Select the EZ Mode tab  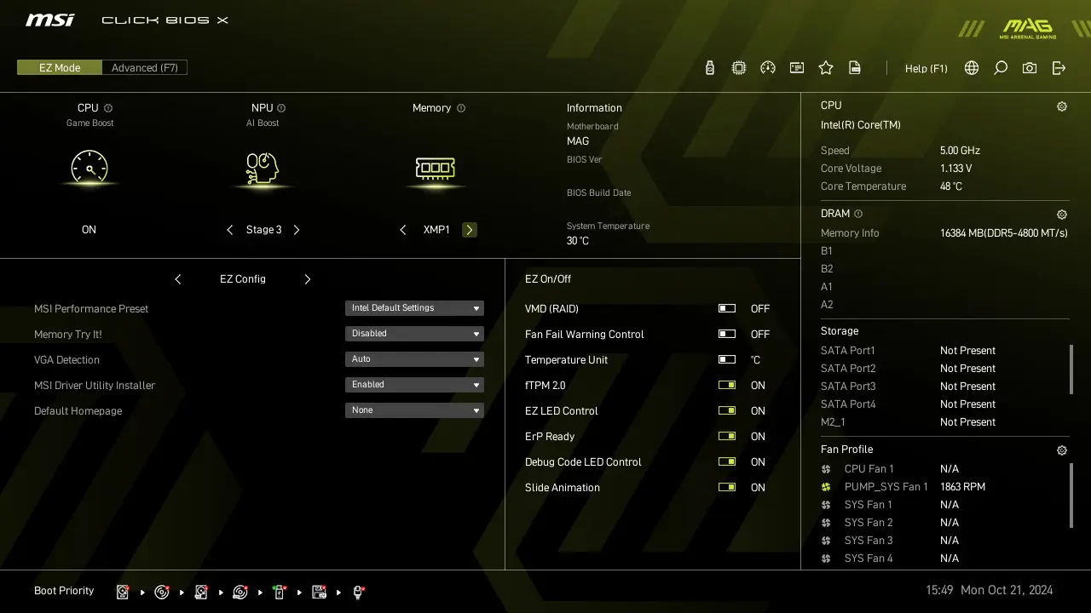pyautogui.click(x=59, y=67)
